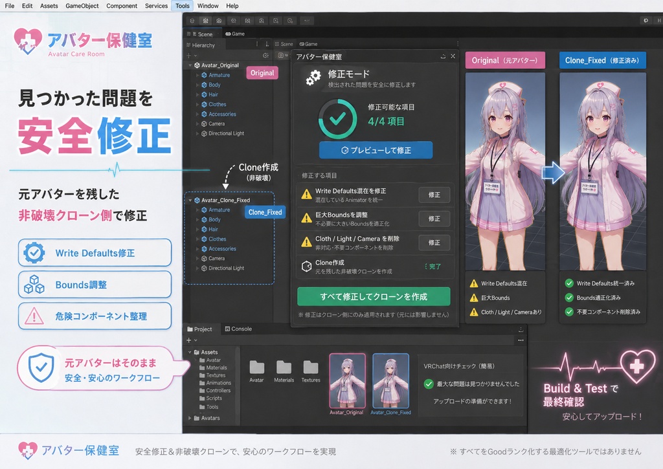Click the dock icon left of dialog close button
Image resolution: width=663 pixels, height=469 pixels.
(x=443, y=56)
